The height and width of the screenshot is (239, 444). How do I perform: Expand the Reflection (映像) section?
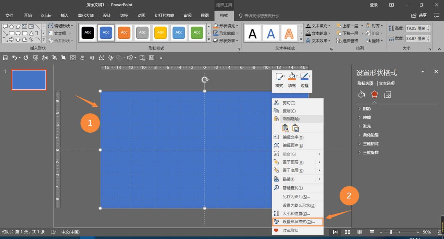click(x=365, y=117)
